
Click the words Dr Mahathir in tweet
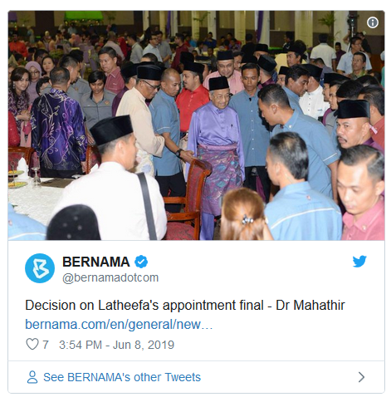pyautogui.click(x=310, y=306)
